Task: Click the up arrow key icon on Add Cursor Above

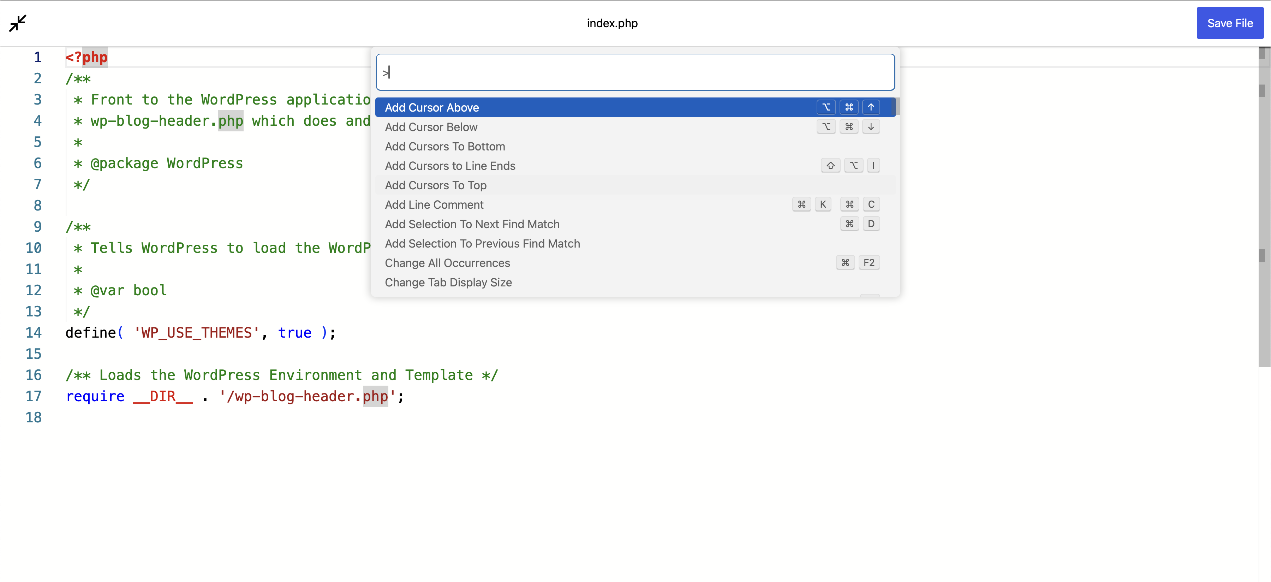Action: click(x=871, y=107)
